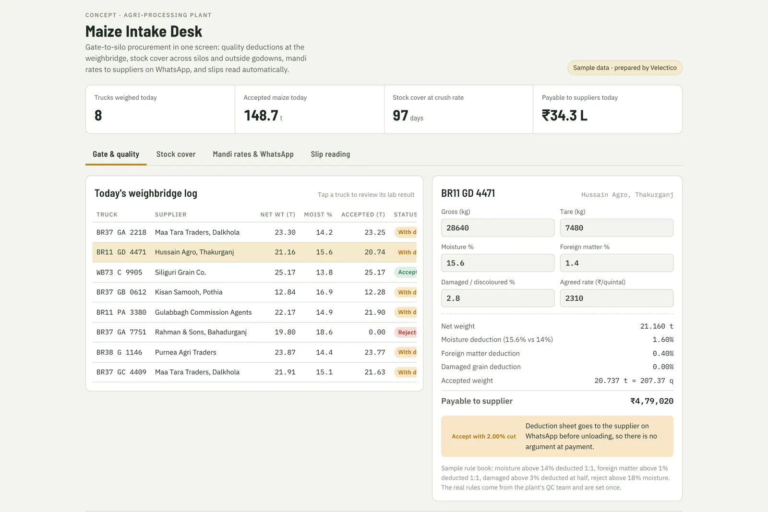Click the Stock cover at crush rate card
The height and width of the screenshot is (512, 768).
click(x=458, y=109)
